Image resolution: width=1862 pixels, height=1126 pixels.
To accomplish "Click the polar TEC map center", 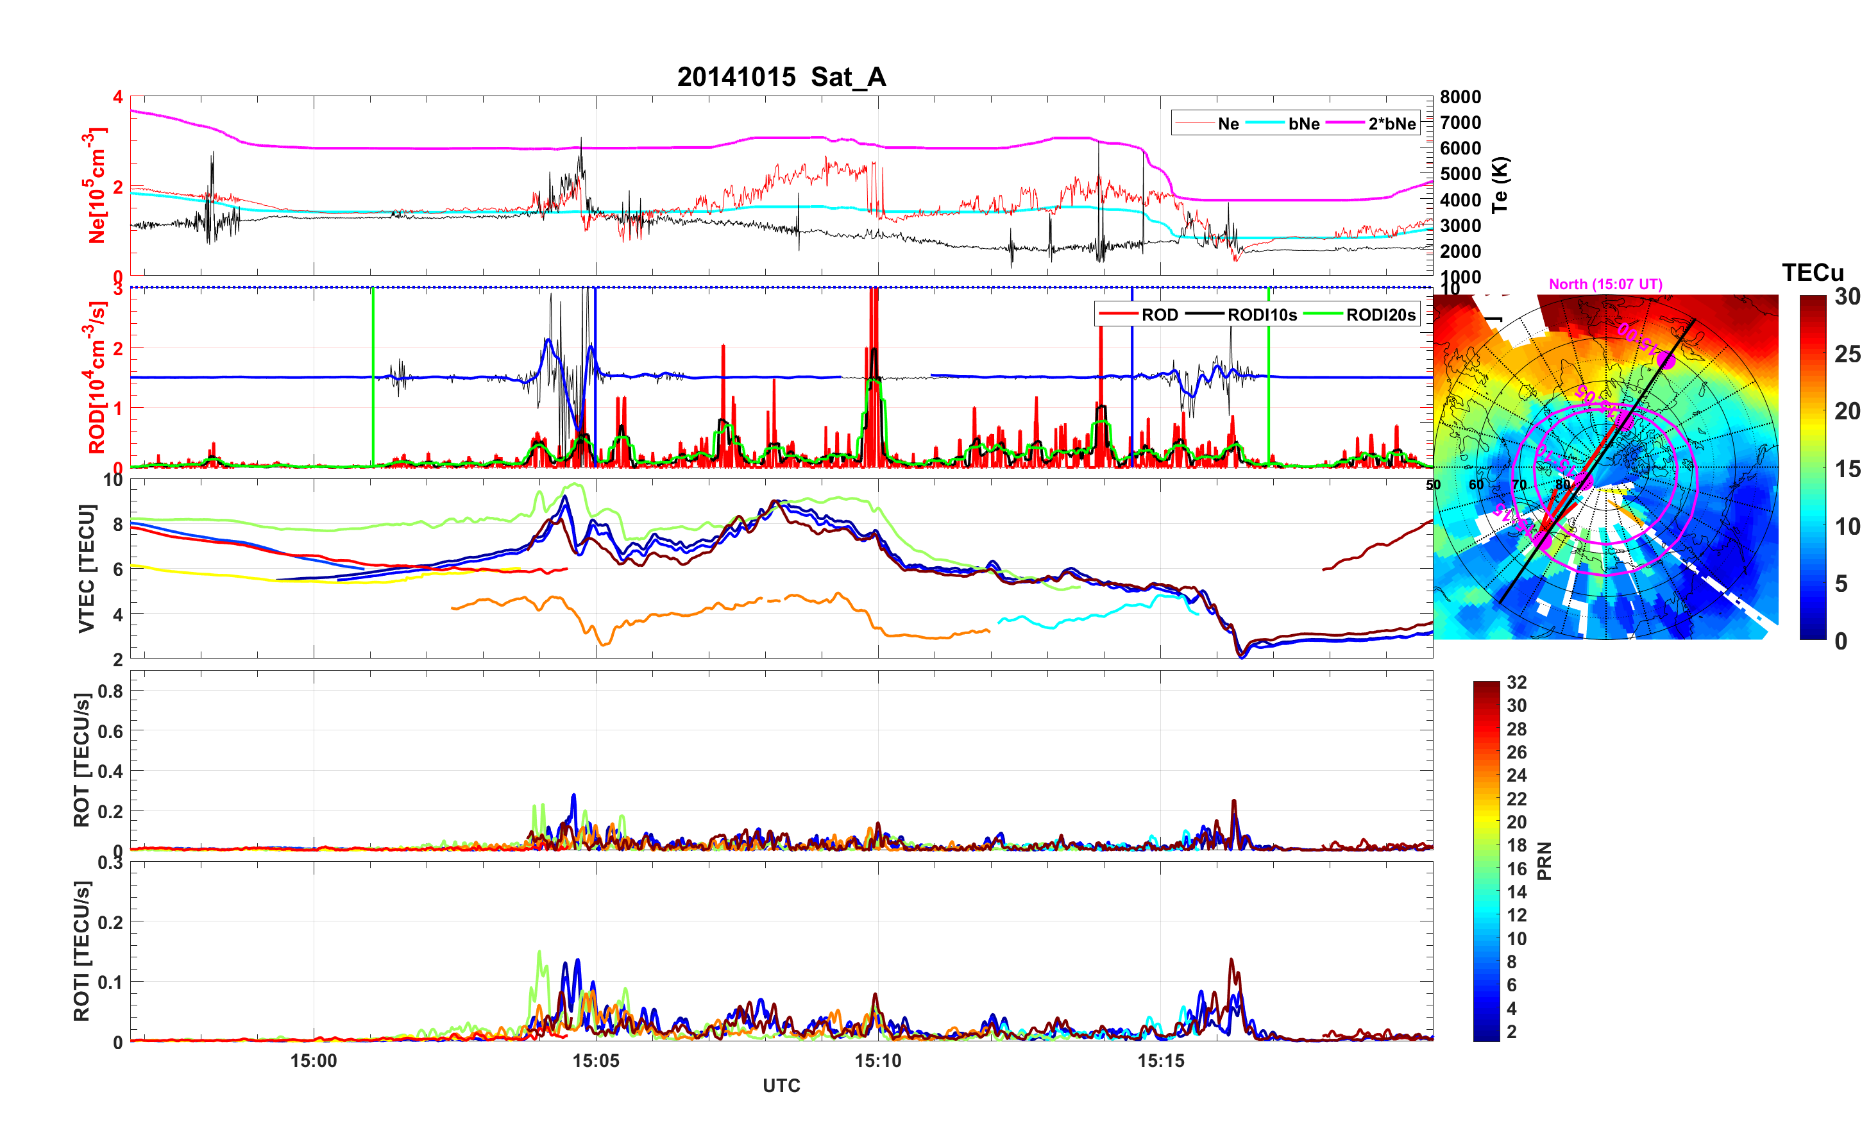I will point(1606,467).
